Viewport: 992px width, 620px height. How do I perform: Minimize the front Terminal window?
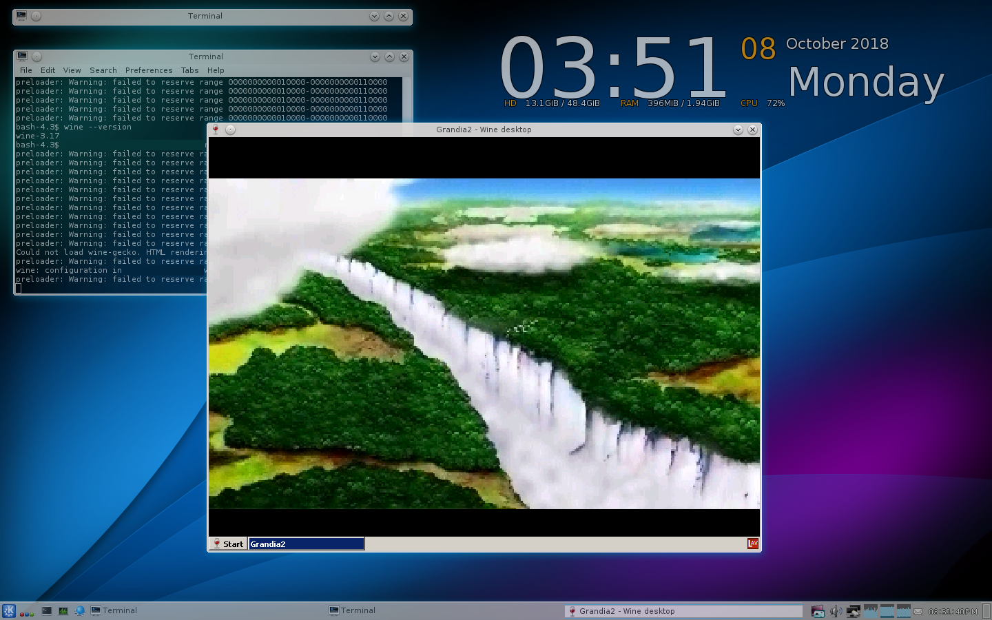click(x=375, y=56)
